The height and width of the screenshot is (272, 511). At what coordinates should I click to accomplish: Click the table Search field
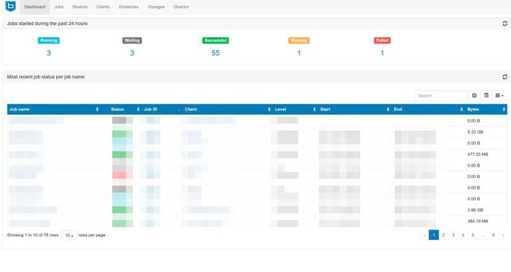point(441,95)
